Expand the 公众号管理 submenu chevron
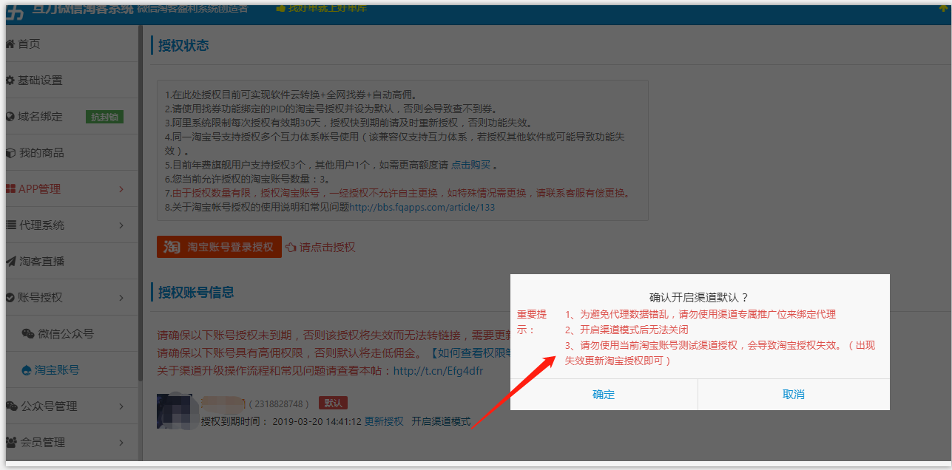This screenshot has height=470, width=952. tap(121, 407)
